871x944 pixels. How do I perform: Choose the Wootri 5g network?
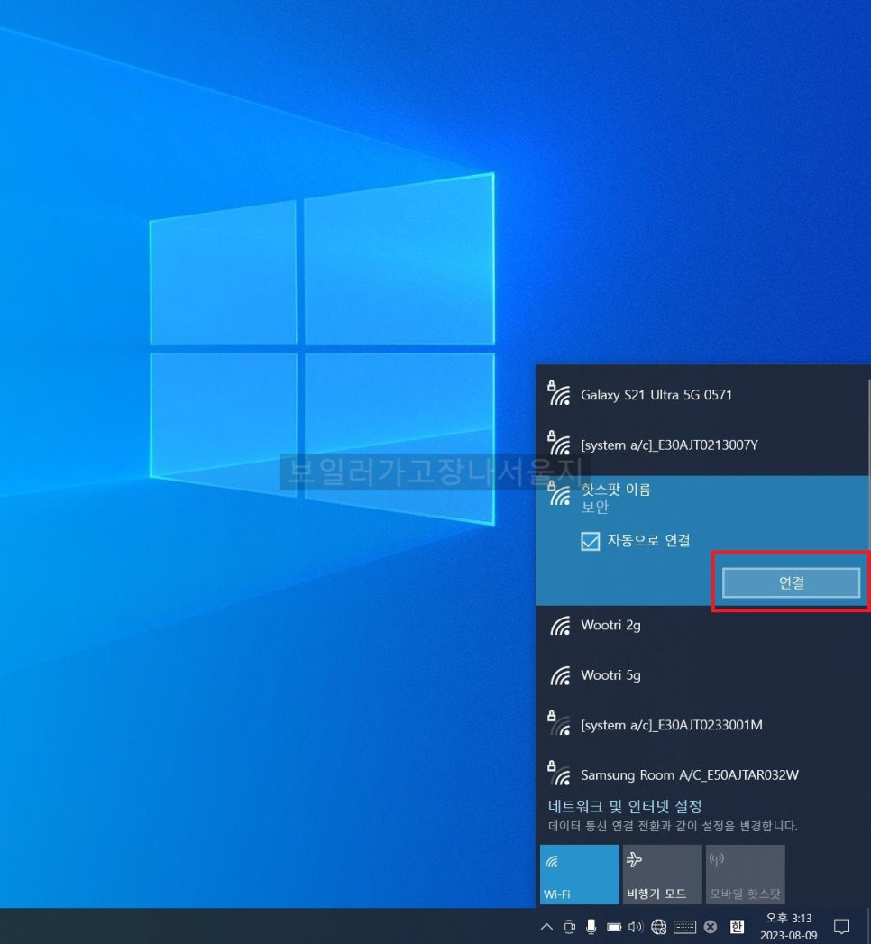702,675
